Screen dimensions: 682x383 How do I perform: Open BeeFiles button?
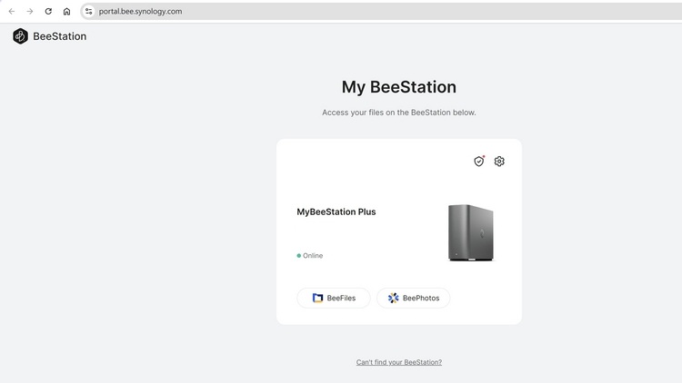334,298
